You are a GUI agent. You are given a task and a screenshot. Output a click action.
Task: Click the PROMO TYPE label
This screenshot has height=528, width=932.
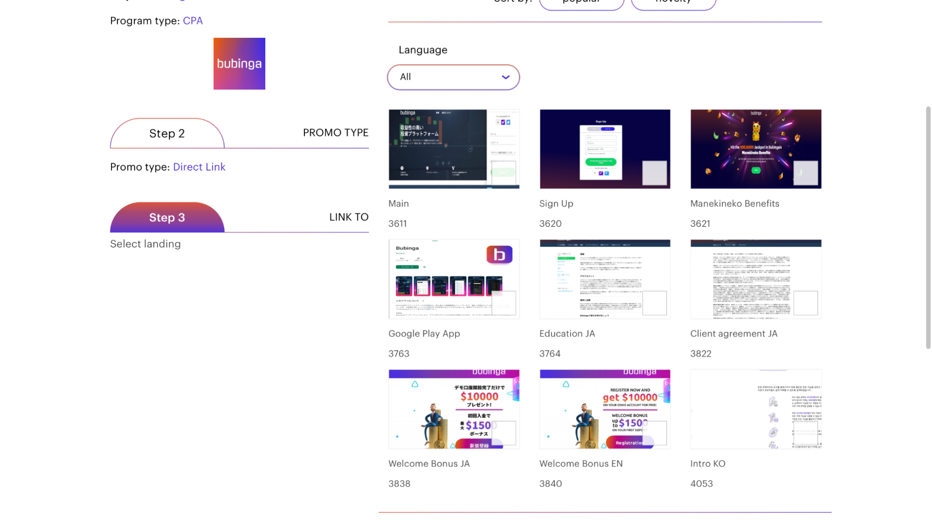pos(336,133)
